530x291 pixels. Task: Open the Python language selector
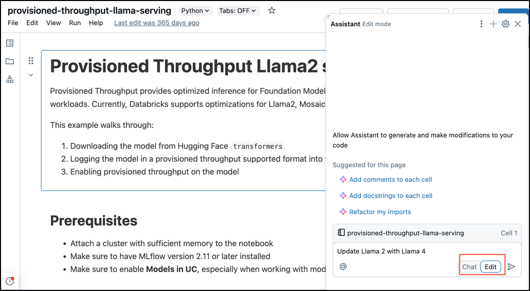tap(195, 10)
